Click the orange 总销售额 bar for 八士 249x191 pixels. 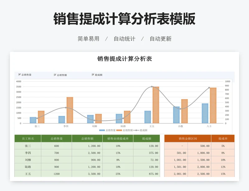click(213, 105)
